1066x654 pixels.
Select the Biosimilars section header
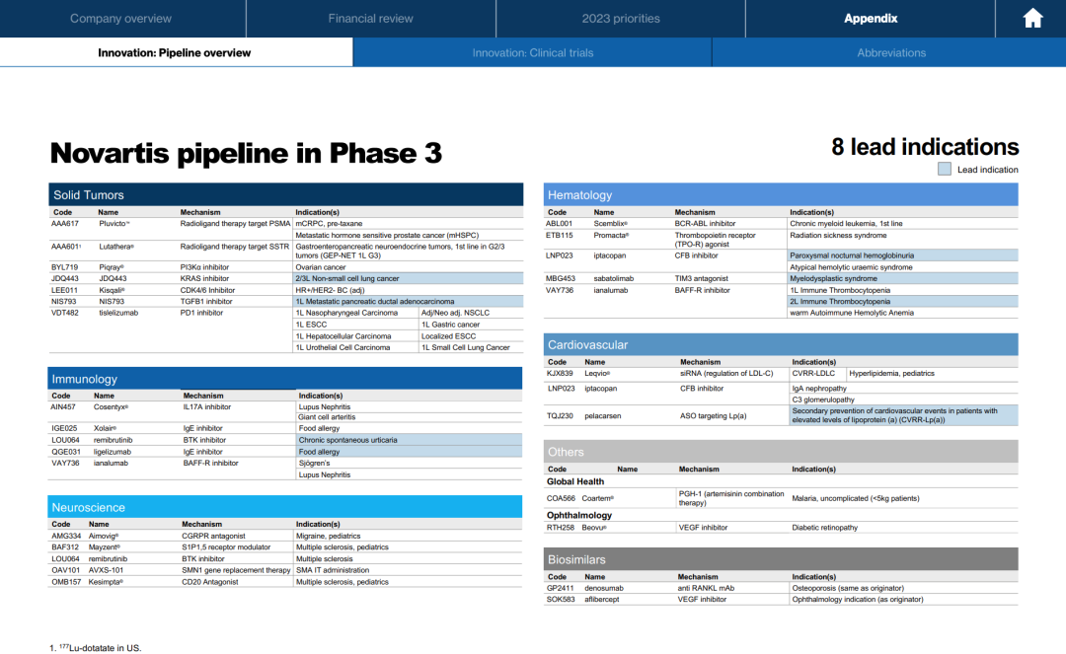(x=781, y=559)
